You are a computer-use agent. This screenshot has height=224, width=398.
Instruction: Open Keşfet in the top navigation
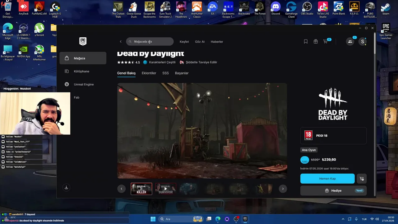184,42
